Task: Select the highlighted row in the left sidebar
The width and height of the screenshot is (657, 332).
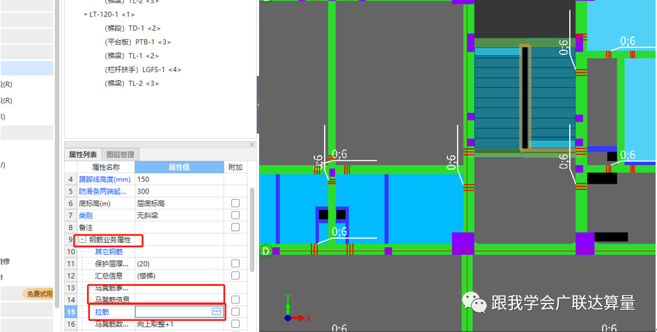Action: coord(26,68)
